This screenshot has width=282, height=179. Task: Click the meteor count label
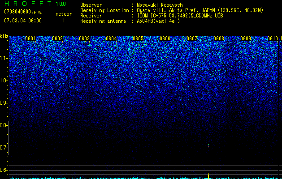point(64,14)
